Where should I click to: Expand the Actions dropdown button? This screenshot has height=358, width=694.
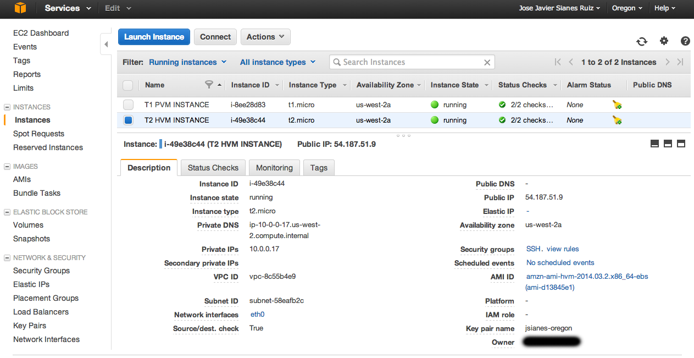(x=265, y=37)
